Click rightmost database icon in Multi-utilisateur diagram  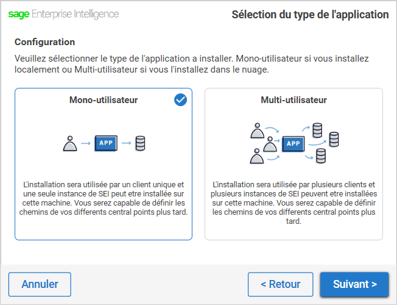coord(334,139)
